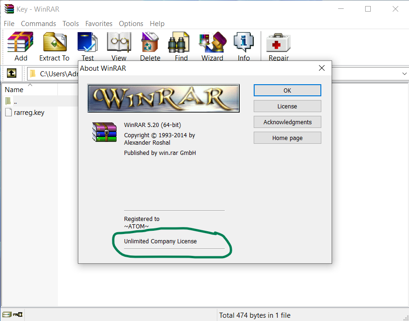Click the 'Alexander Roshal' copyright text
This screenshot has height=321, width=409.
(x=147, y=142)
